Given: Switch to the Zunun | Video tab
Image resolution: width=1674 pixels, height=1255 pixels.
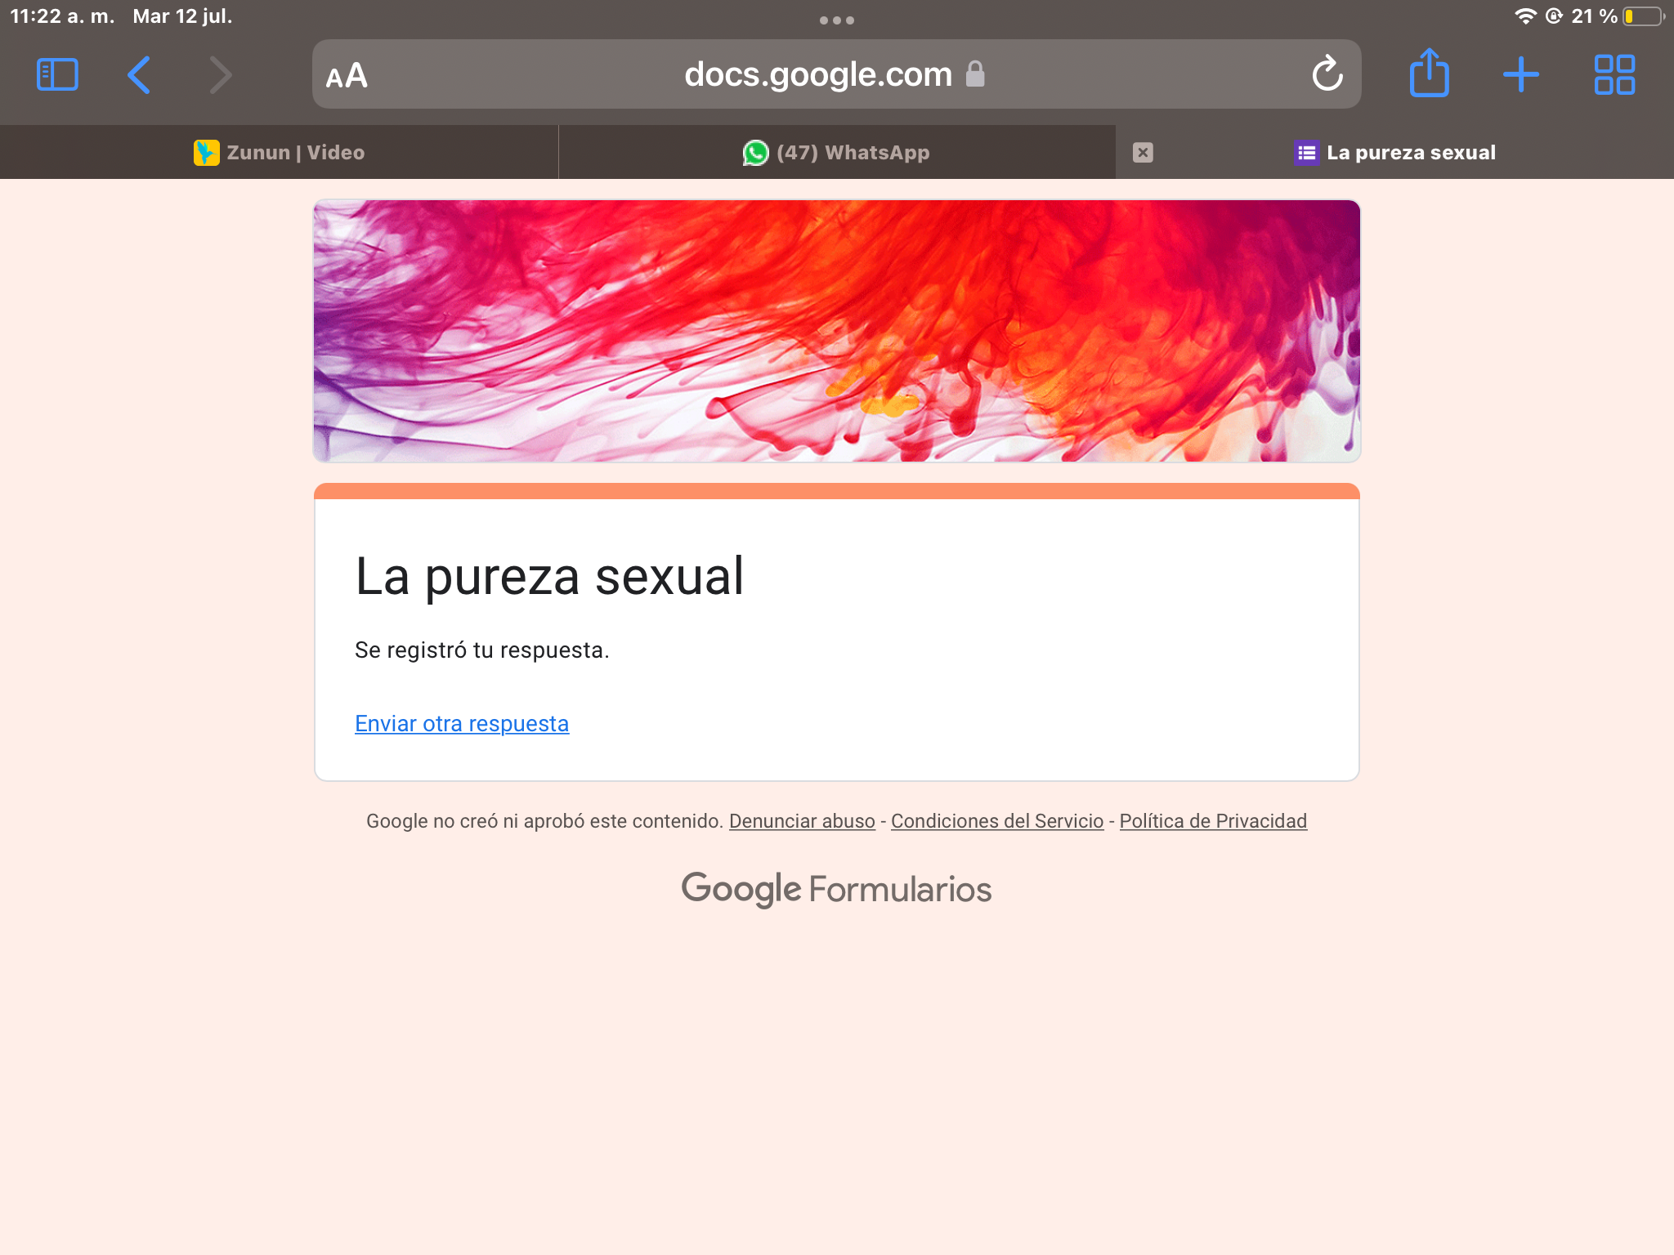Looking at the screenshot, I should (x=279, y=153).
